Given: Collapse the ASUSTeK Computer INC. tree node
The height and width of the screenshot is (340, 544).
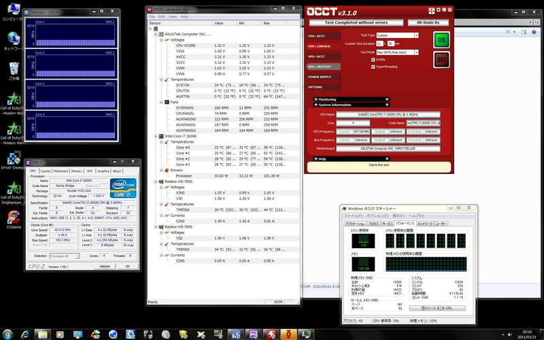Looking at the screenshot, I should [156, 35].
